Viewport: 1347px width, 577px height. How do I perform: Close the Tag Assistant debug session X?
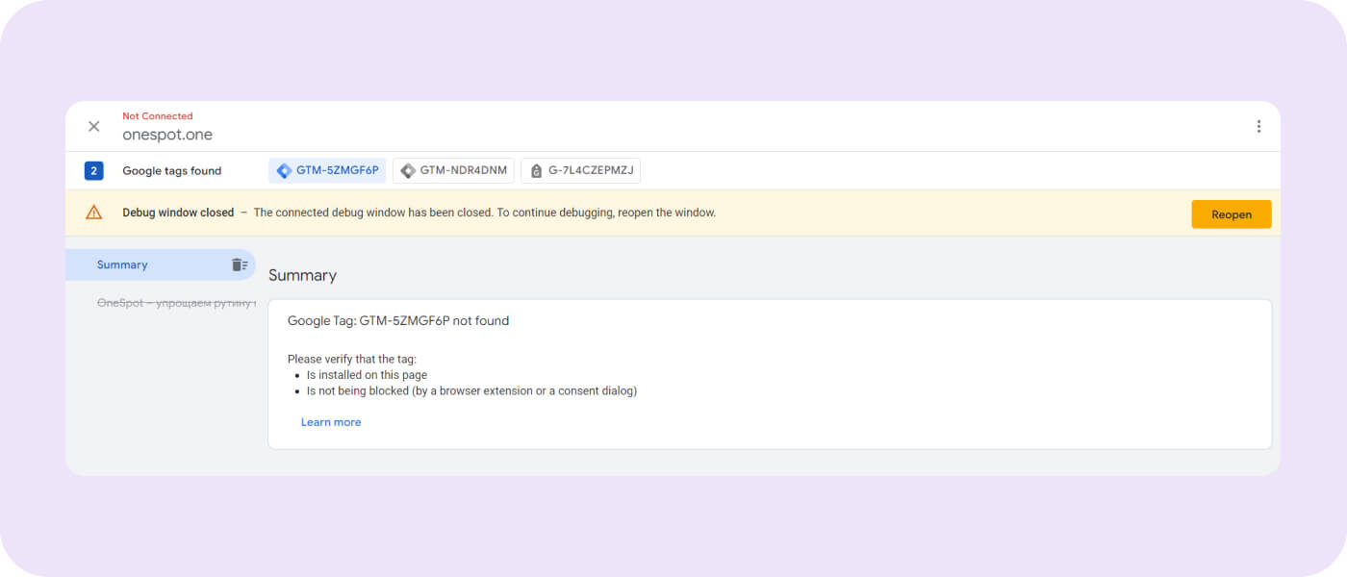point(93,126)
